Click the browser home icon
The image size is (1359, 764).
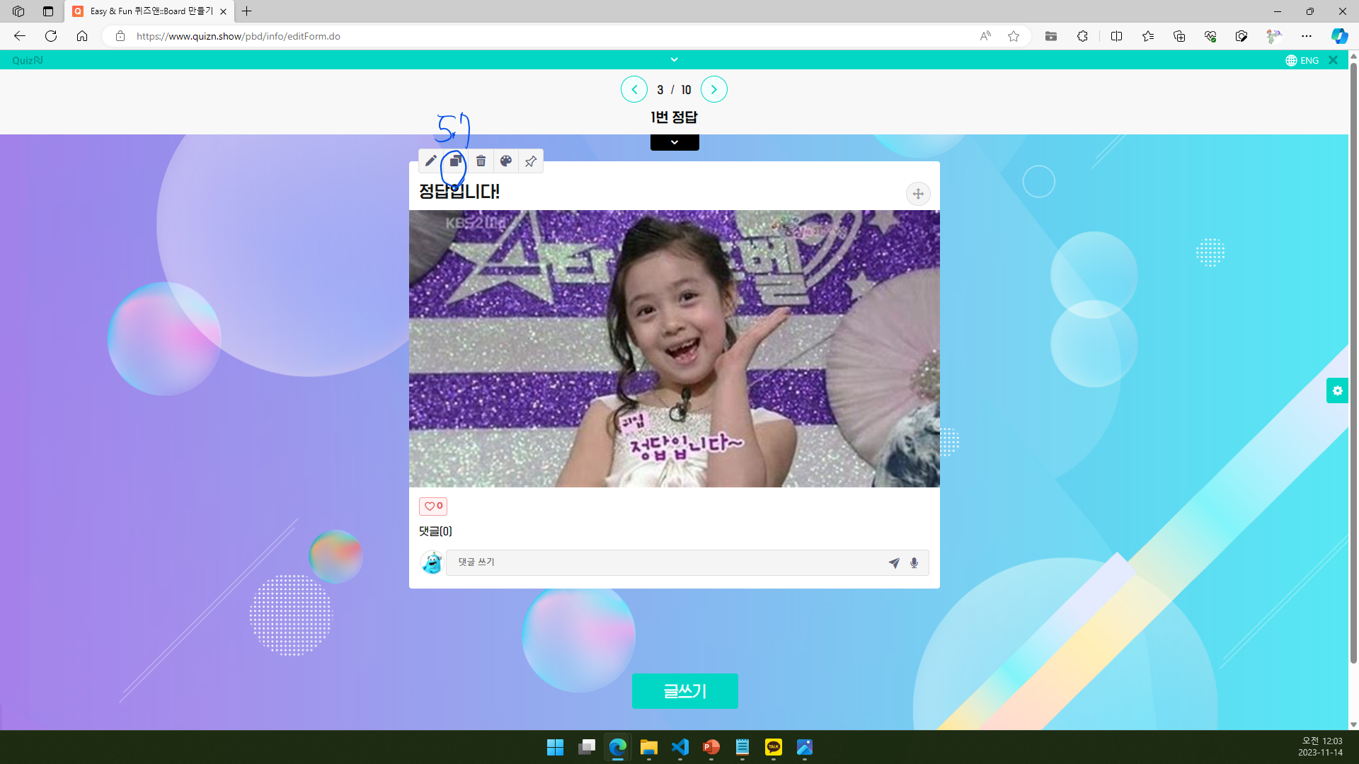tap(82, 36)
